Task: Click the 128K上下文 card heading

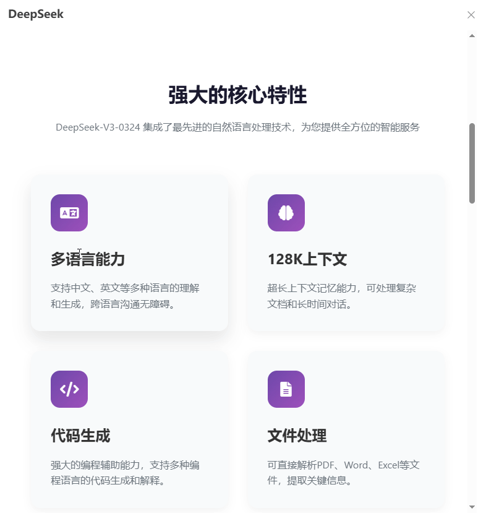Action: pos(307,259)
